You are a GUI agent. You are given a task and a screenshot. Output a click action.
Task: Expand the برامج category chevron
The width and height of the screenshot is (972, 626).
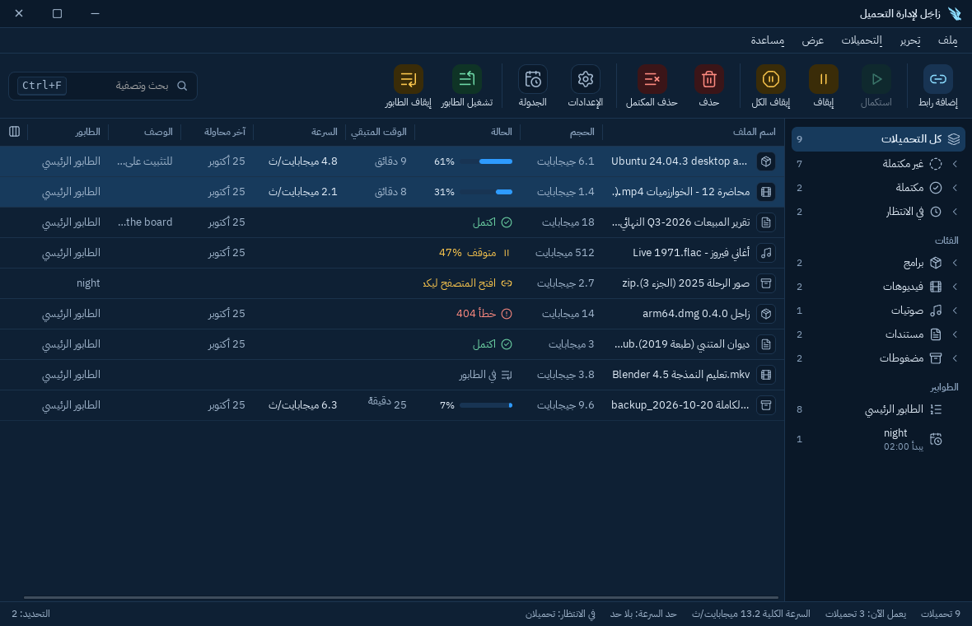955,263
